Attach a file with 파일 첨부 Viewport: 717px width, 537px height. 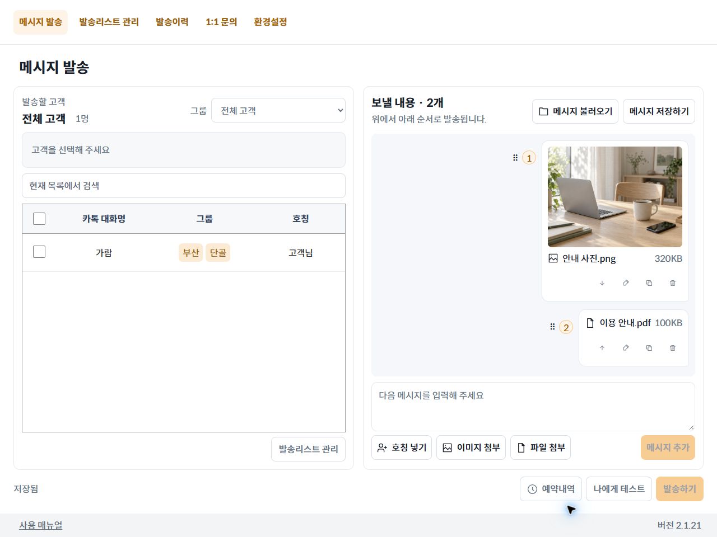coord(541,447)
